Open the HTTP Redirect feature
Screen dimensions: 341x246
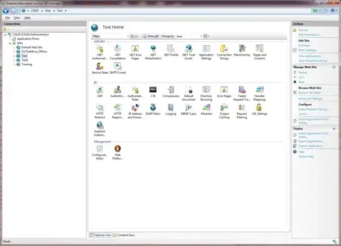pos(100,111)
